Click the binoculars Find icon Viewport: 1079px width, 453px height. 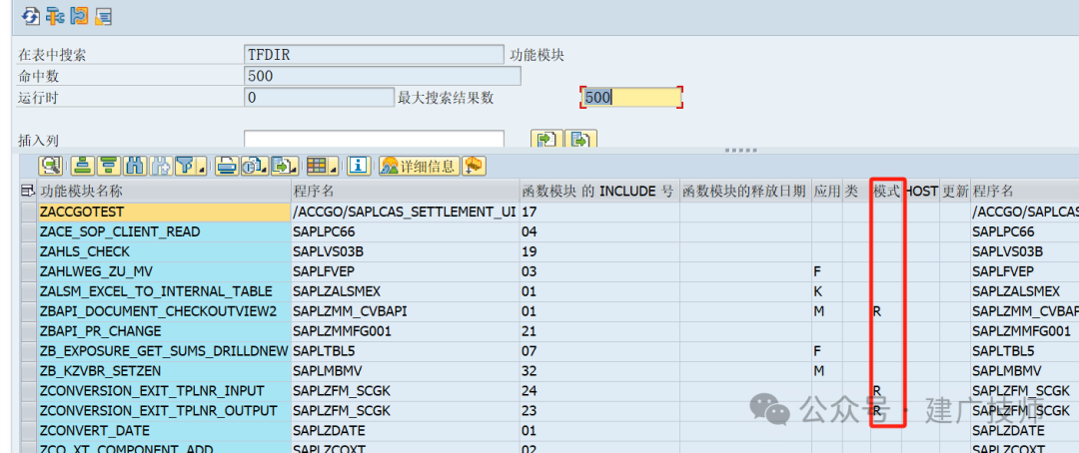[x=136, y=165]
